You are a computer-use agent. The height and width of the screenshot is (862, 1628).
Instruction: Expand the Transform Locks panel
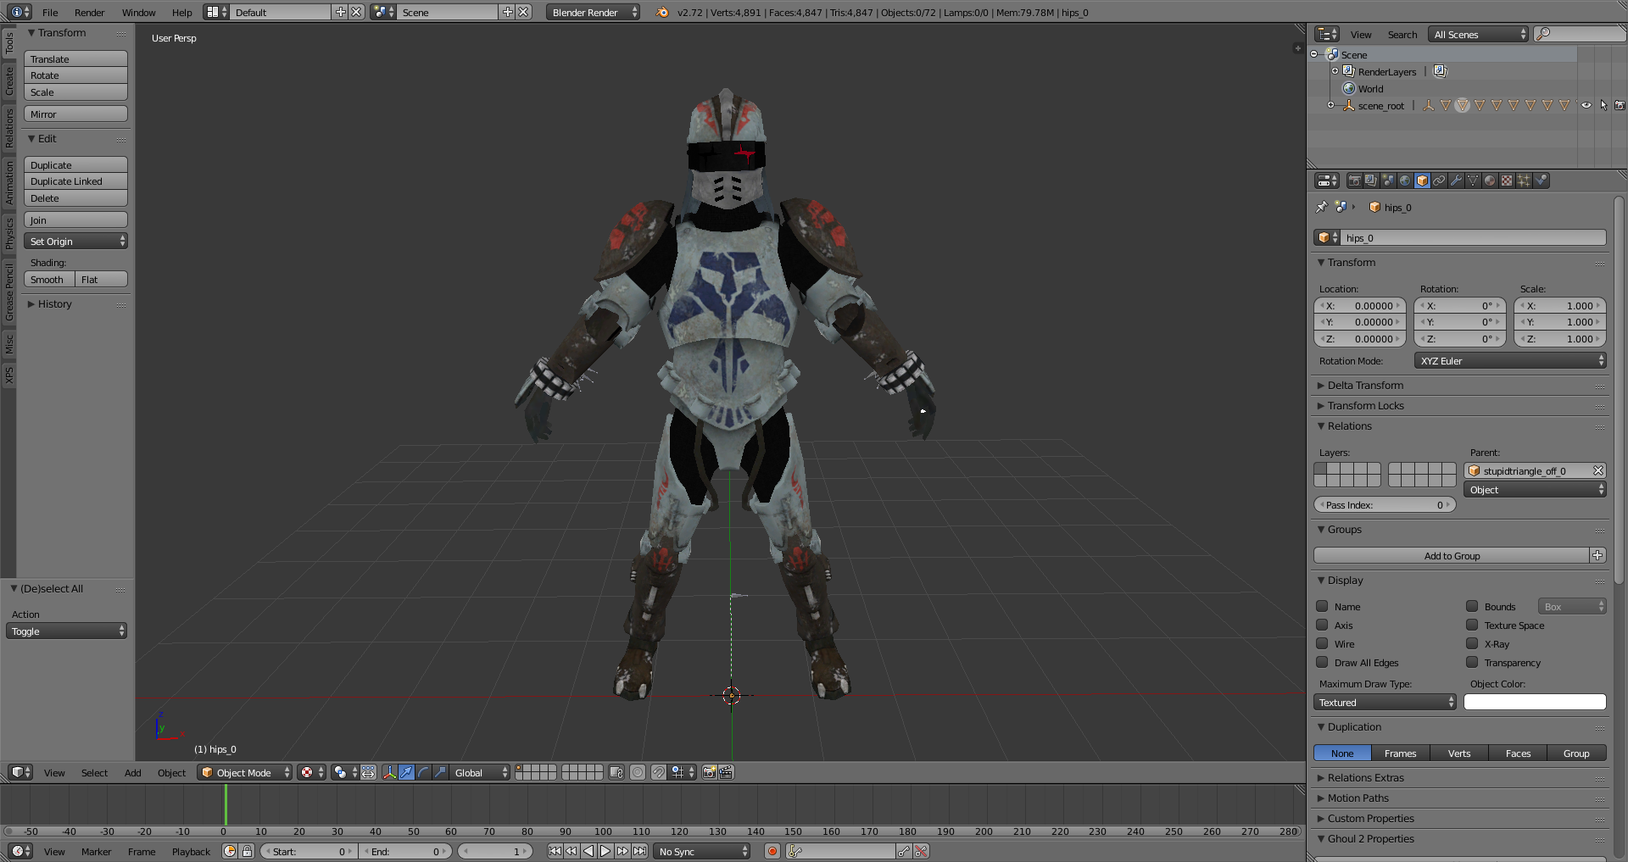coord(1365,405)
